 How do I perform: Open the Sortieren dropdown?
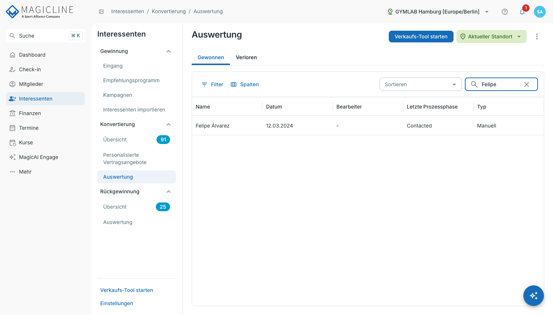(421, 84)
